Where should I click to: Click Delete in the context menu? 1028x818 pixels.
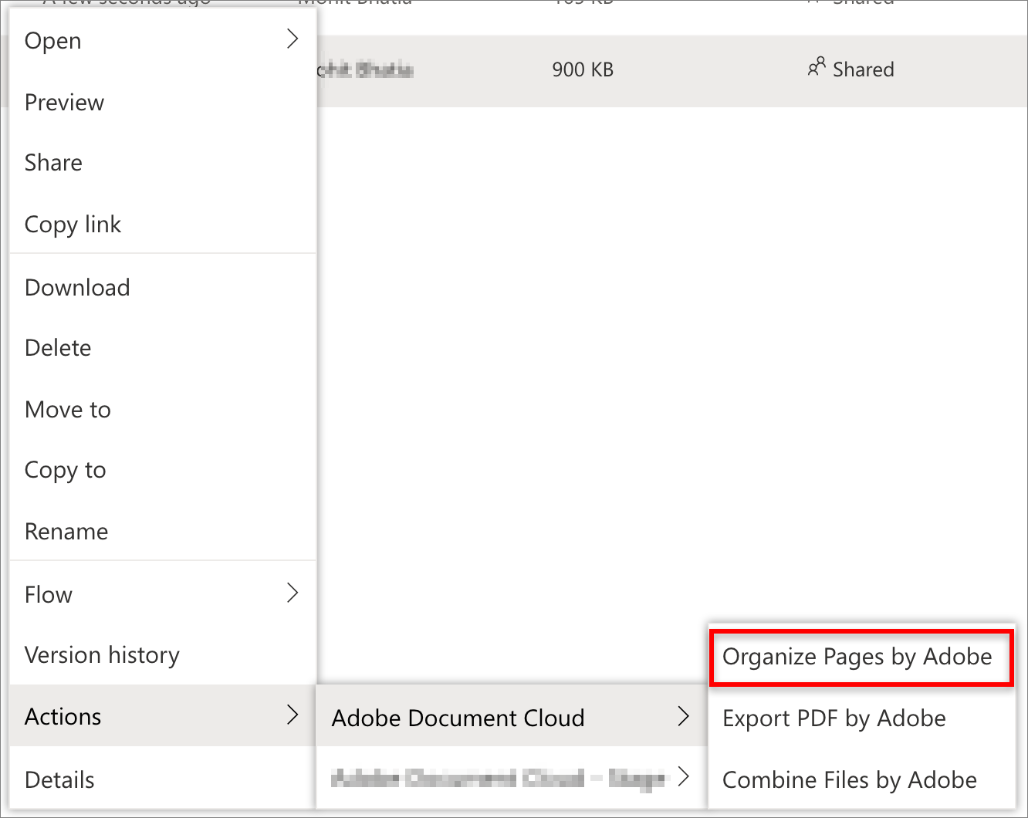tap(57, 347)
